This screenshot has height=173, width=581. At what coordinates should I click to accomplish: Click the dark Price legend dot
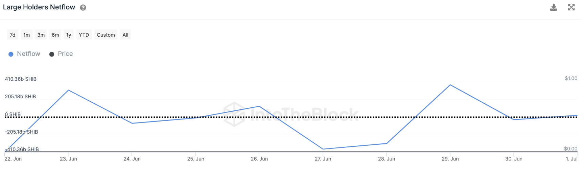coord(52,54)
